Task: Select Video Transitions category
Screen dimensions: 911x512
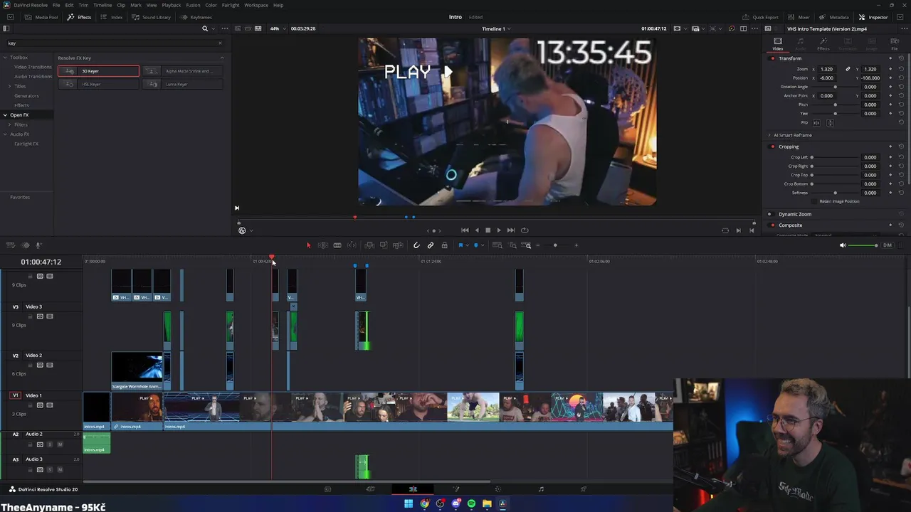Action: click(x=33, y=67)
